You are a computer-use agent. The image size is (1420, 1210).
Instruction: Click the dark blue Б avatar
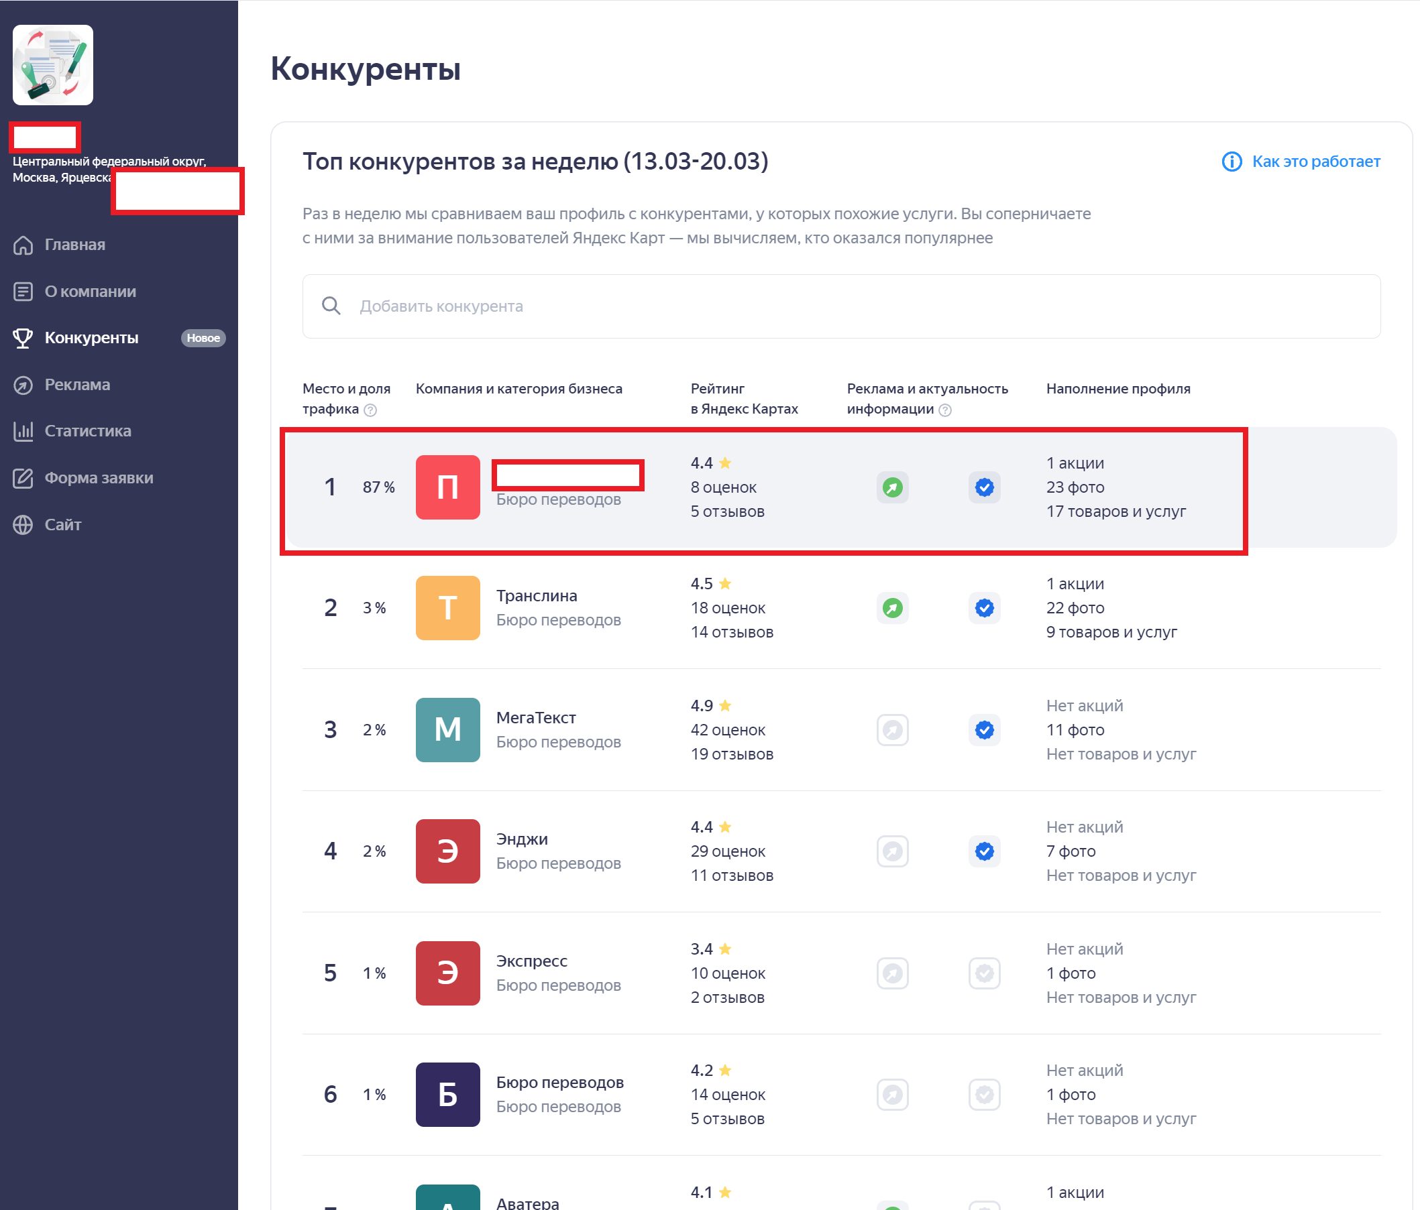click(x=447, y=1094)
